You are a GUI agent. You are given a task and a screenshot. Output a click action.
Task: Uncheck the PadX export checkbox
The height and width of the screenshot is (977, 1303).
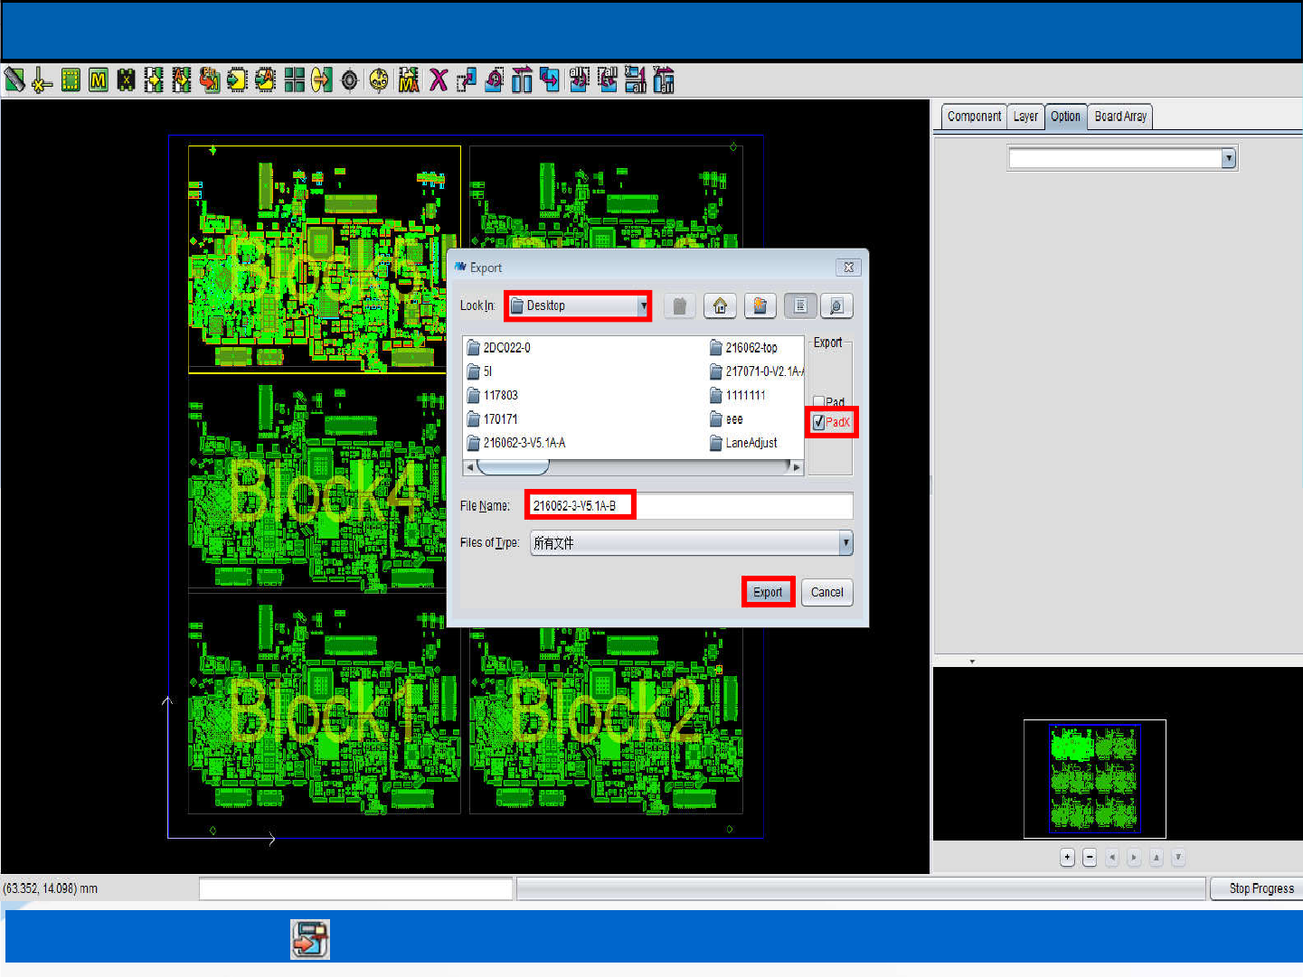point(818,422)
